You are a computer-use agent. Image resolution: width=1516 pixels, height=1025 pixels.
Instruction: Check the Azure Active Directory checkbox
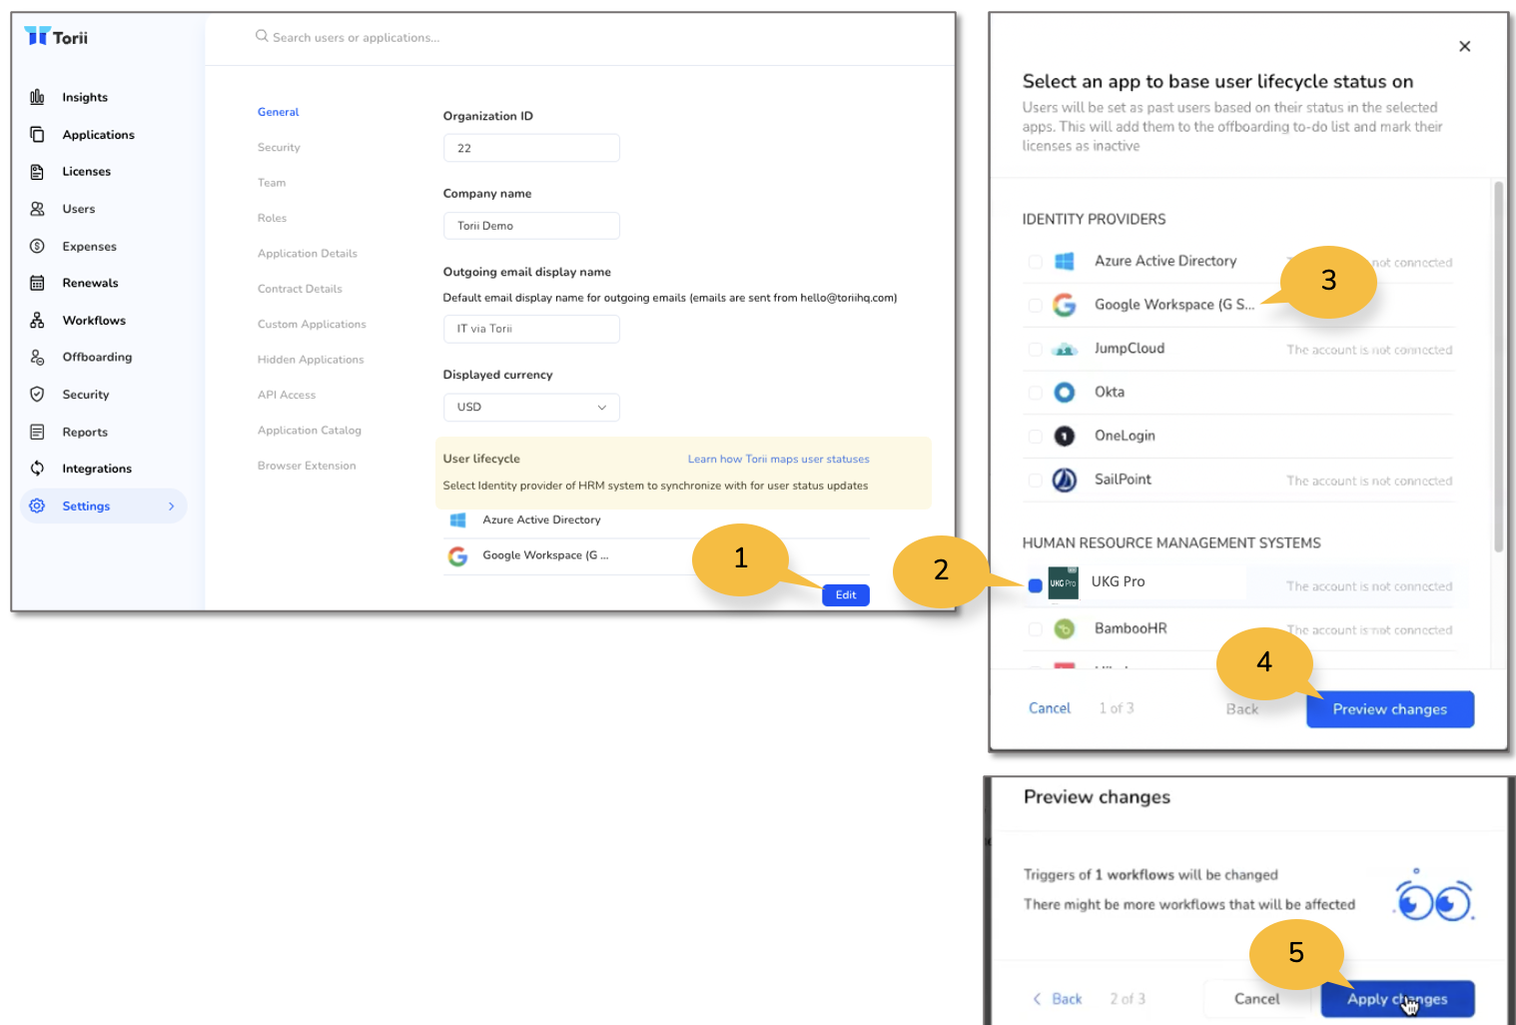[x=1036, y=262]
